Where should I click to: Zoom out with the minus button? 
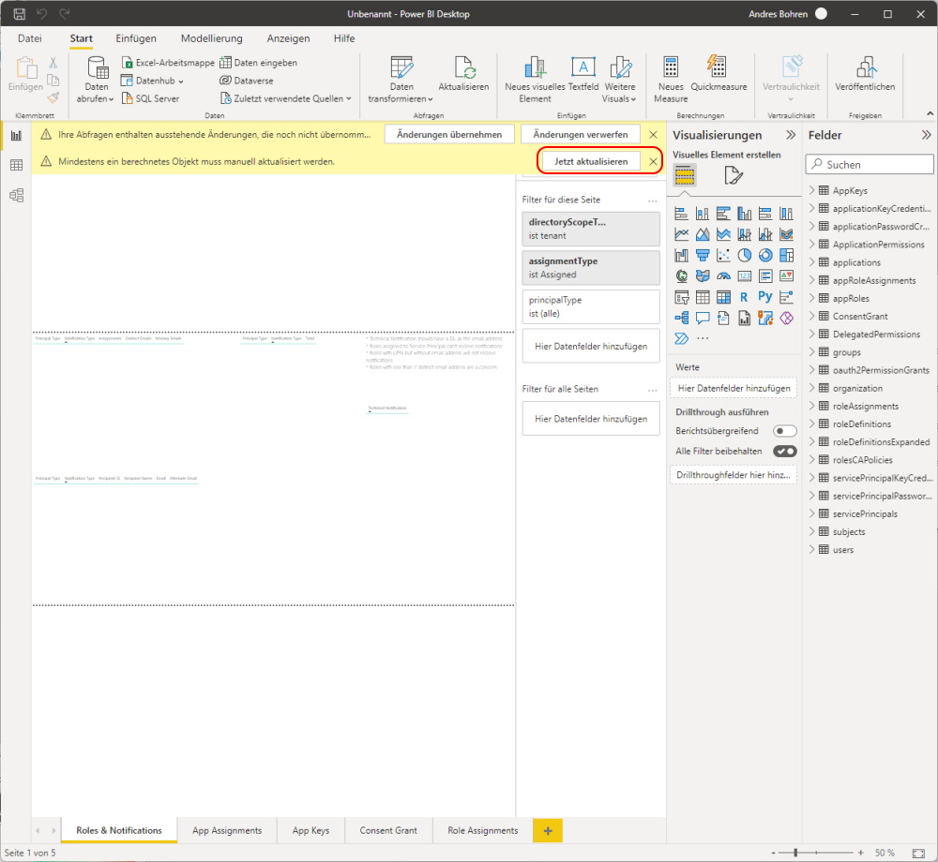(773, 853)
